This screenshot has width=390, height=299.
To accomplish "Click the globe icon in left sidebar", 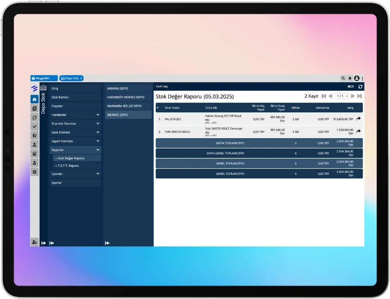I will coord(34,135).
